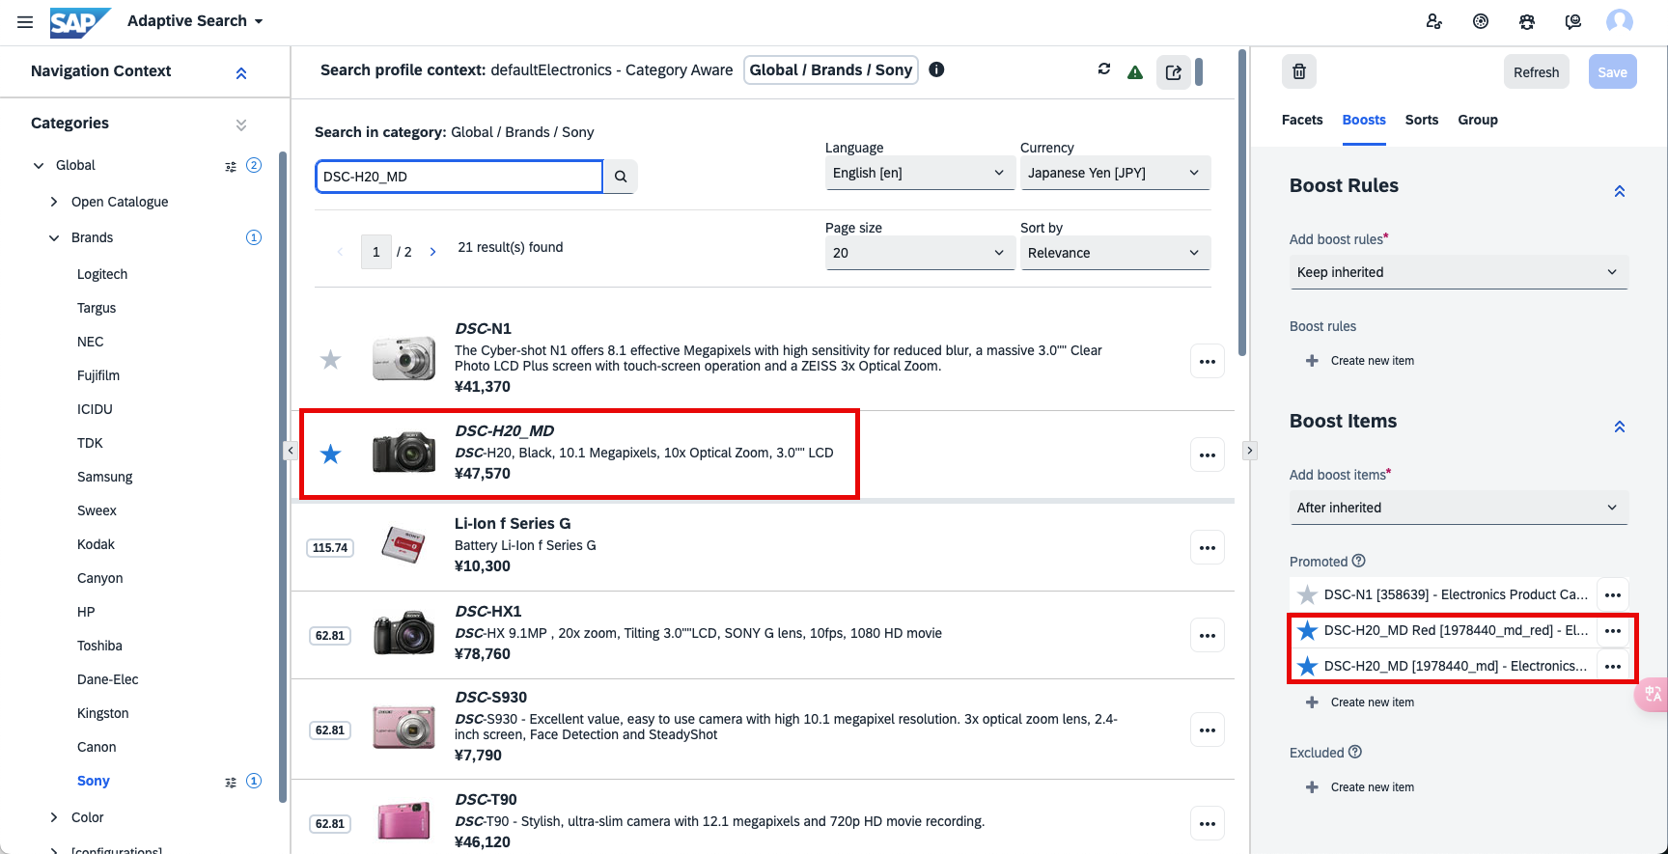The height and width of the screenshot is (854, 1668).
Task: Click the Save button
Action: click(x=1612, y=72)
